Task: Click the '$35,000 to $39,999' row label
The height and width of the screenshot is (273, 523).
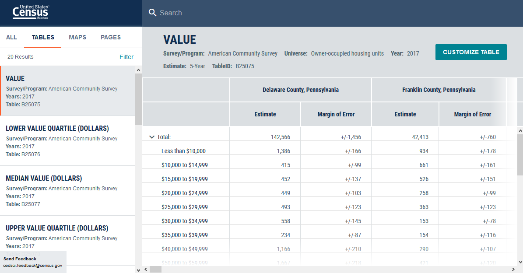Action: point(184,235)
